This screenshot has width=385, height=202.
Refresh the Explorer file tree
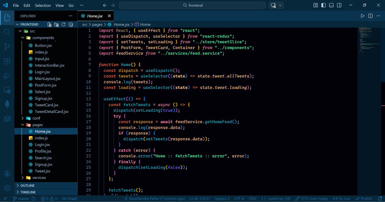click(x=64, y=24)
